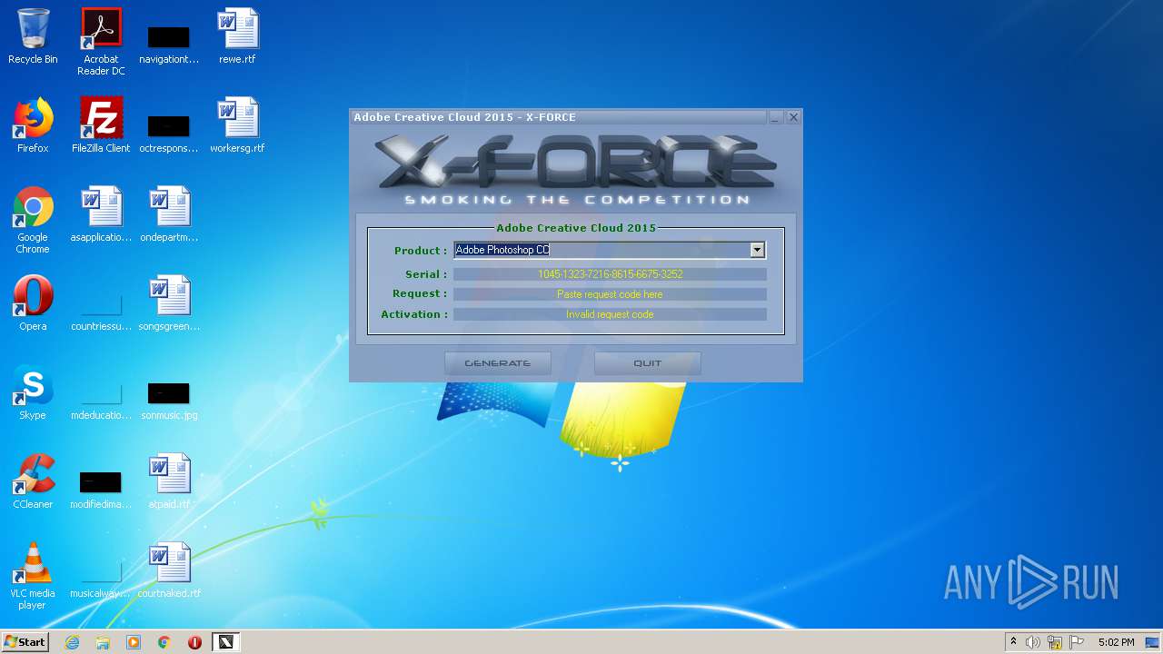Select the CCleaner desktop shortcut
This screenshot has height=654, width=1163.
pyautogui.click(x=33, y=482)
